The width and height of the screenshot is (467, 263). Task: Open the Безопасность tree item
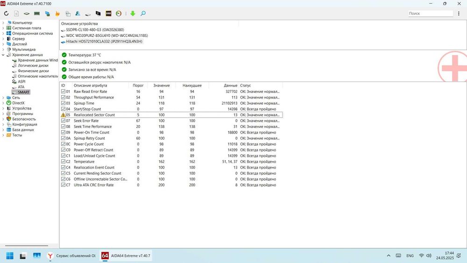point(24,119)
